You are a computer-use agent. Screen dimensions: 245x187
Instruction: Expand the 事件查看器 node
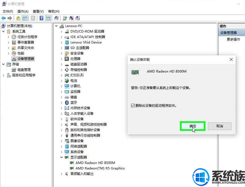[8, 42]
